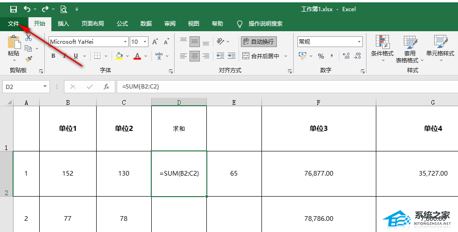Viewport: 458px width, 232px height.
Task: Click the Increase Indent icon
Action: 232,56
